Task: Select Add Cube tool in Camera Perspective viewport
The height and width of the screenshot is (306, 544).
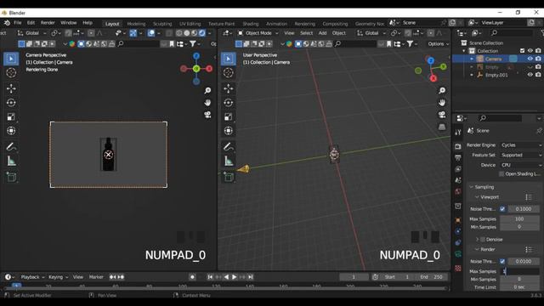Action: (11, 177)
